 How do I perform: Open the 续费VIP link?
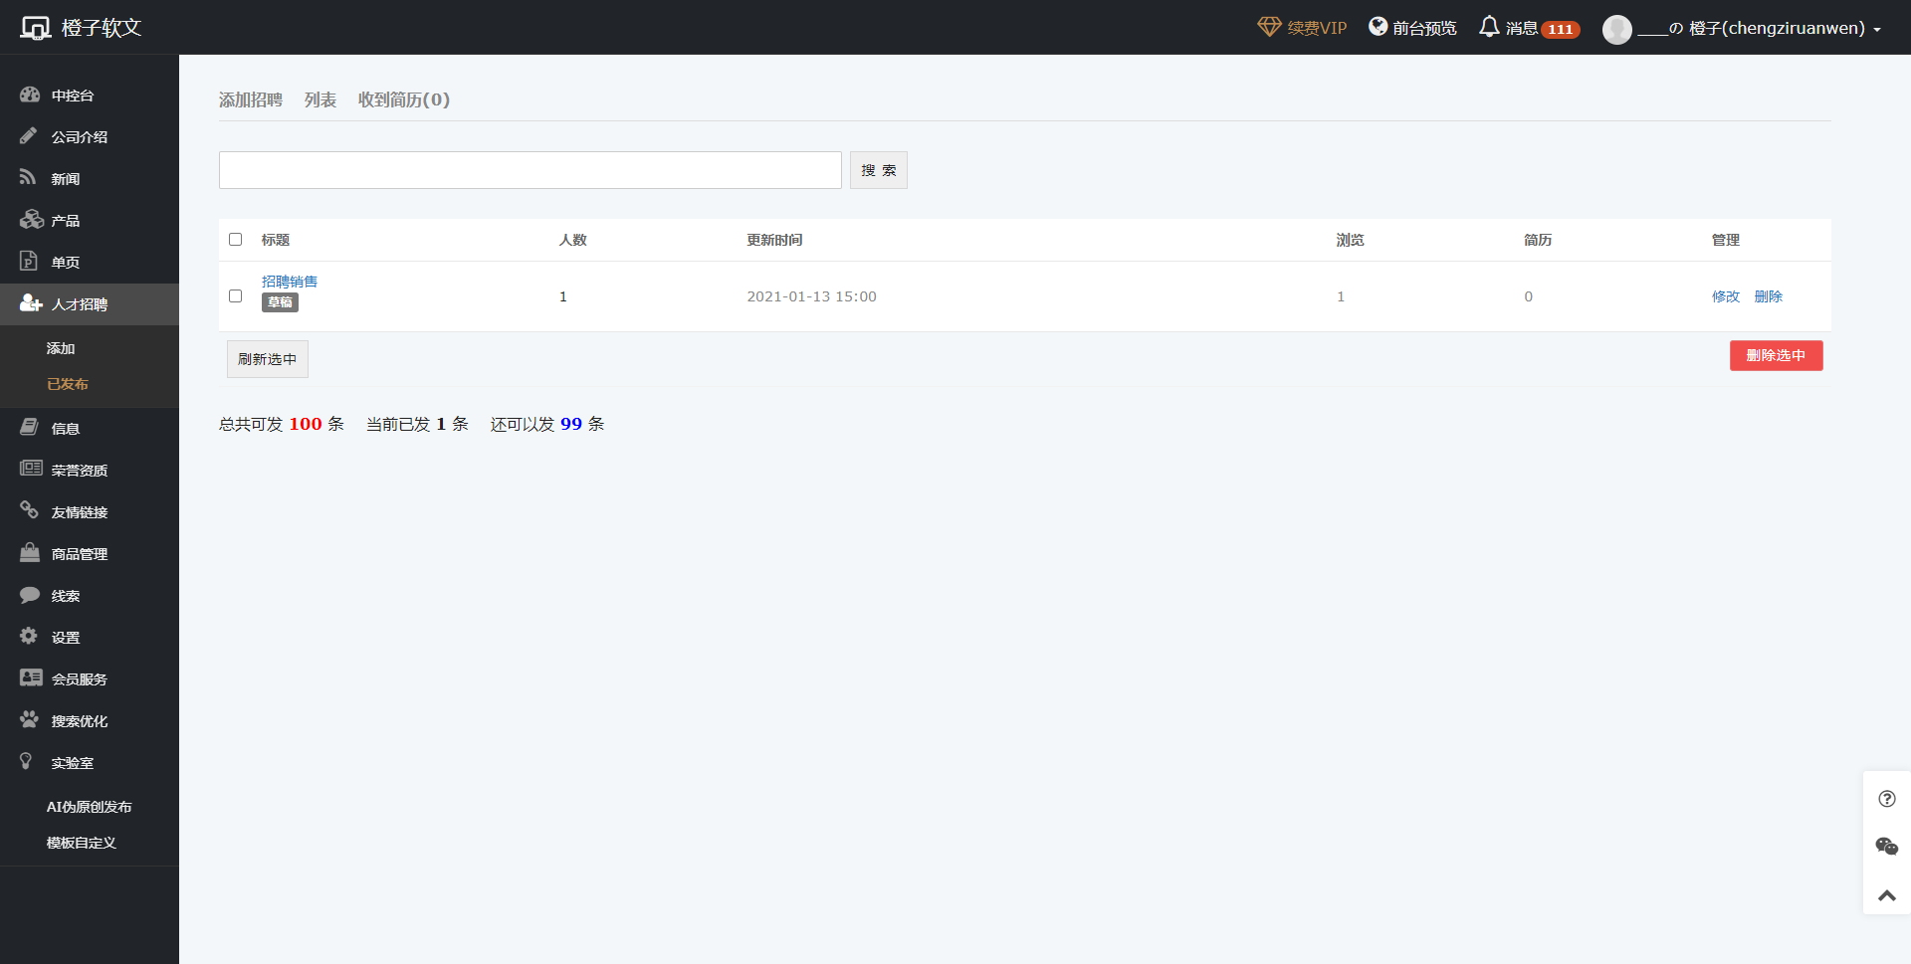1302,28
